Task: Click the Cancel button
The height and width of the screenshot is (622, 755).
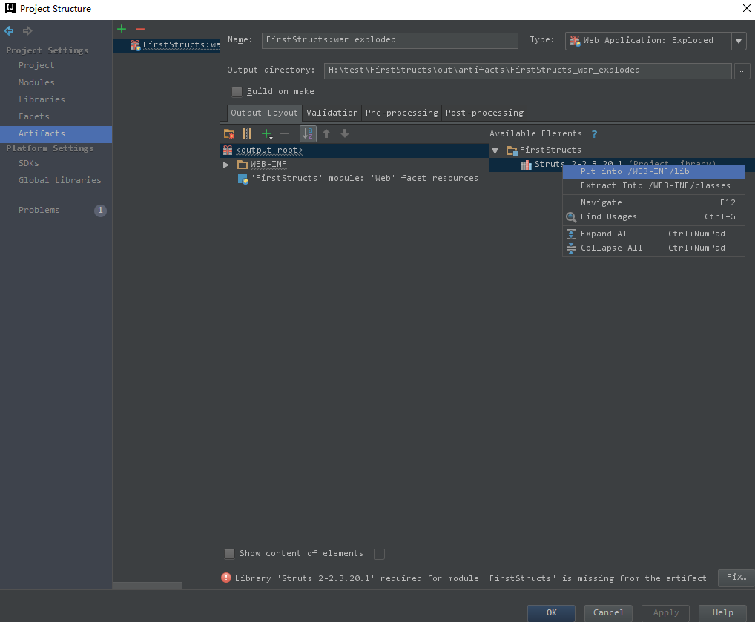Action: click(x=608, y=613)
